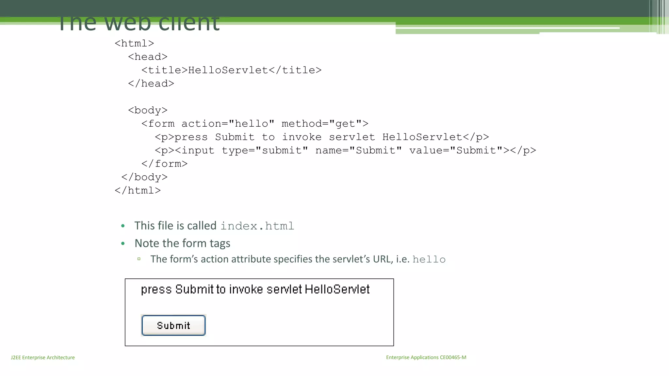Click the slide title 'The web client'
Image resolution: width=669 pixels, height=376 pixels.
[x=139, y=23]
